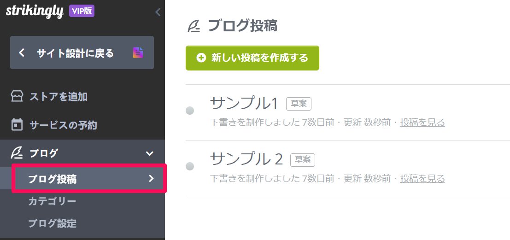The width and height of the screenshot is (510, 240).
Task: Click the document icon on サイト設計に戻る button
Action: (138, 53)
